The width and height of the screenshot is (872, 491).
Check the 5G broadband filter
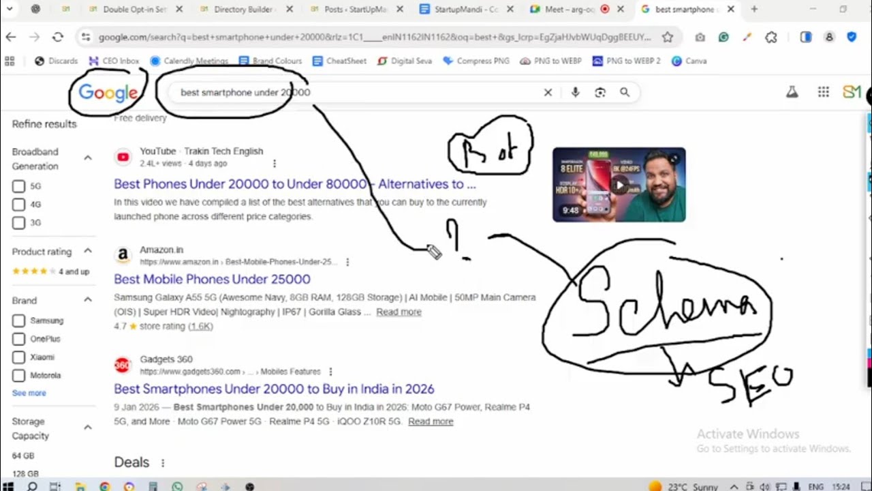[18, 186]
